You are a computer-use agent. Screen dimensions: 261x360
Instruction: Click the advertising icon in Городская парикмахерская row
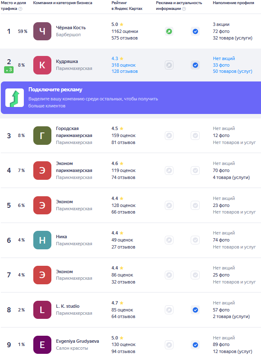point(169,135)
